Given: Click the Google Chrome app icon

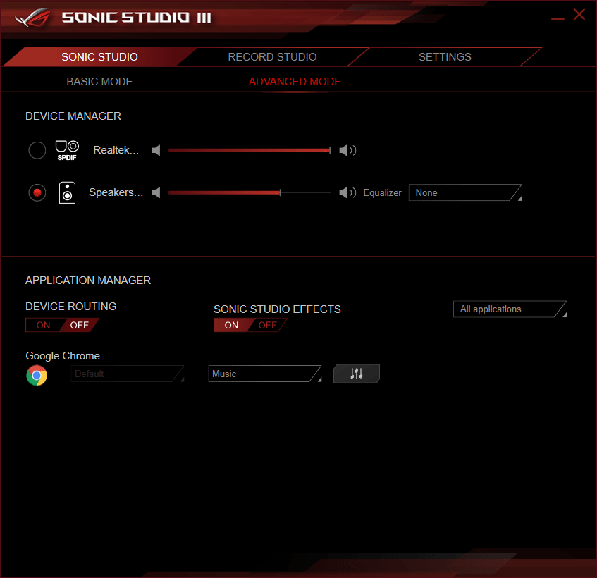Looking at the screenshot, I should [x=37, y=376].
